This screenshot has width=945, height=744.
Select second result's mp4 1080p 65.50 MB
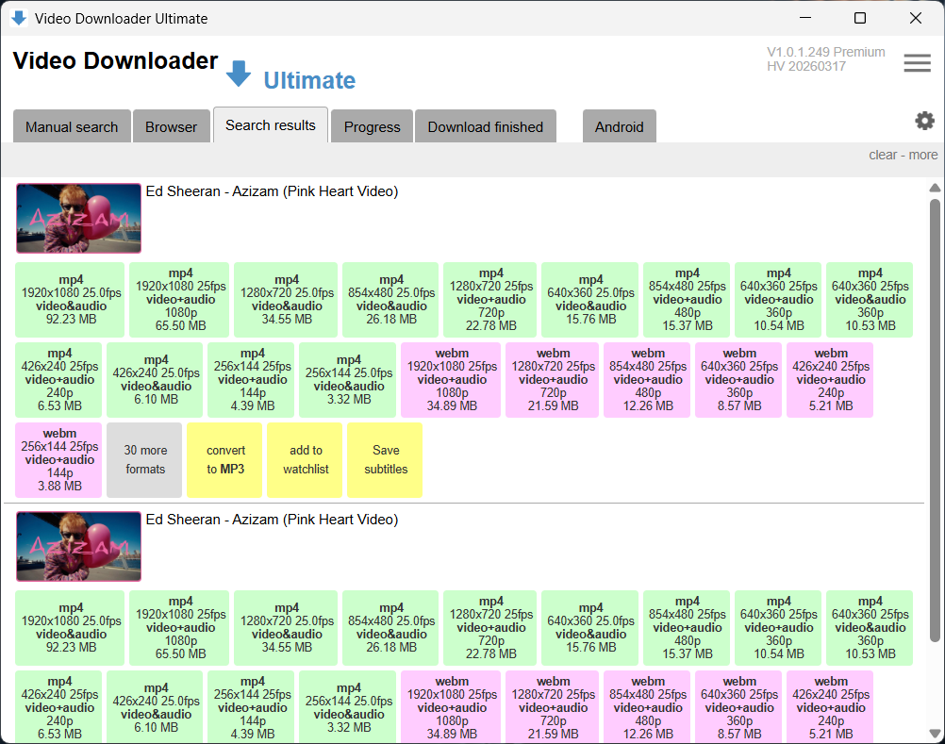pyautogui.click(x=179, y=628)
